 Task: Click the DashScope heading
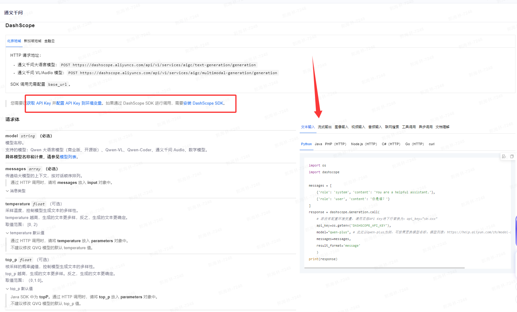[20, 25]
